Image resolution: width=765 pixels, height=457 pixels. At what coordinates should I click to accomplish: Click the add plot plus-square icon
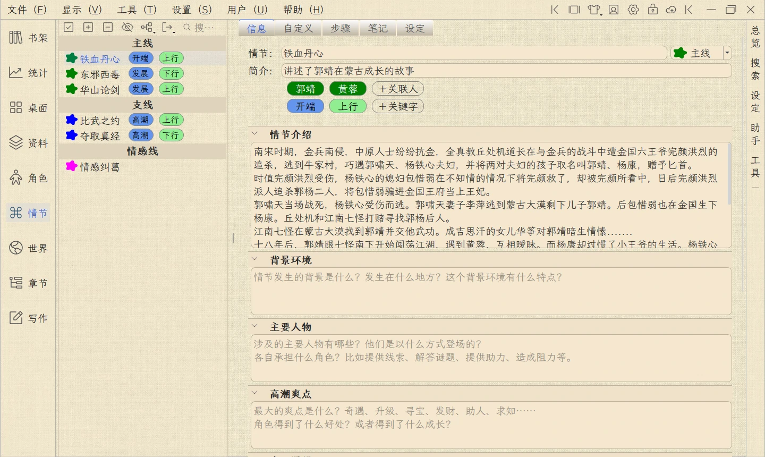pyautogui.click(x=88, y=27)
